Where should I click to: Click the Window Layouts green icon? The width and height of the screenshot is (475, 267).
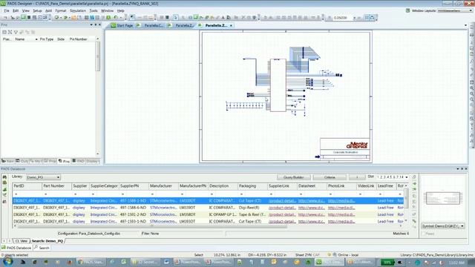[x=407, y=10]
